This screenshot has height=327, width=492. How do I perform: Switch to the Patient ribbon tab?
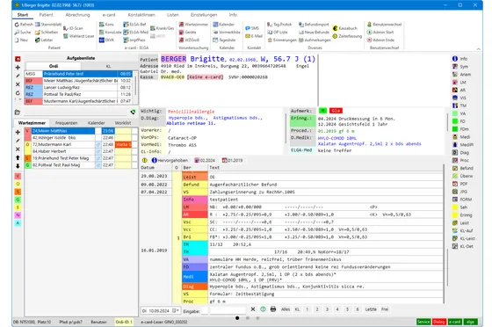coord(46,15)
